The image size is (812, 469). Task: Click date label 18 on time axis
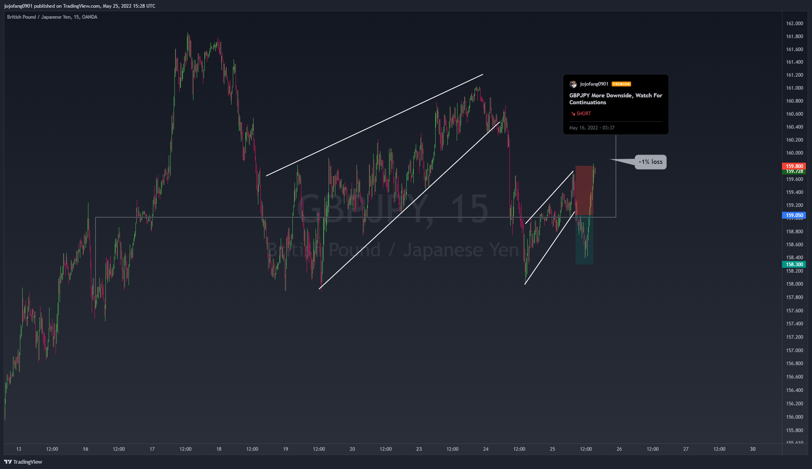coord(219,449)
